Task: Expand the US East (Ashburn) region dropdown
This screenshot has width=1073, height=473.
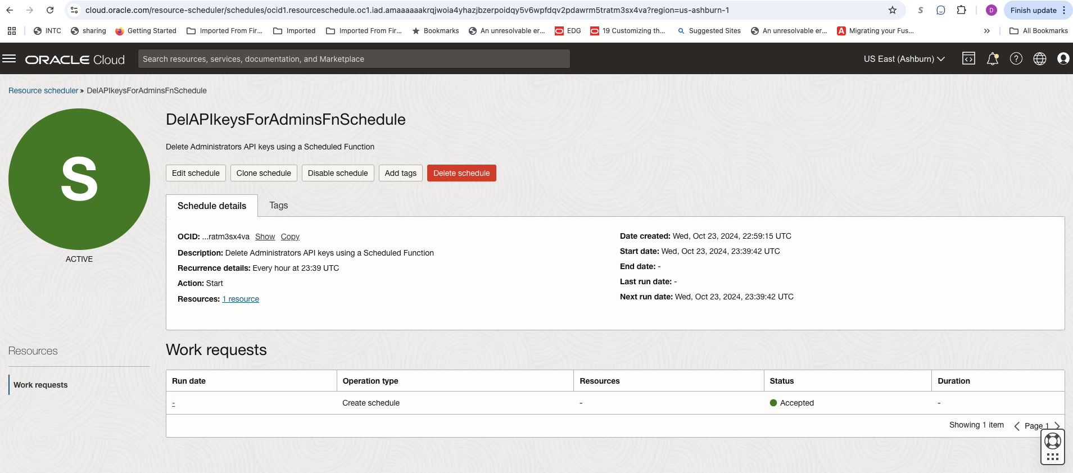Action: 904,59
